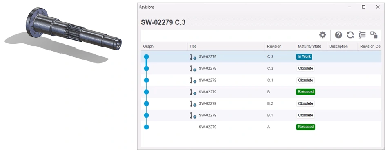Screen dimensions: 392x153
Task: Select the graph node for revision A
Action: [x=147, y=127]
